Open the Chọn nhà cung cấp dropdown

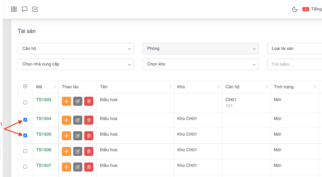pyautogui.click(x=75, y=64)
